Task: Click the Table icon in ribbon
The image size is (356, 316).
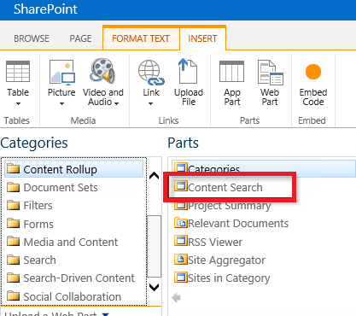Action: coord(18,71)
